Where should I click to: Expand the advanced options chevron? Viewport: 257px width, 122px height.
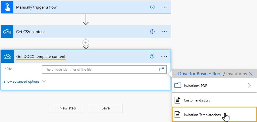coord(44,81)
